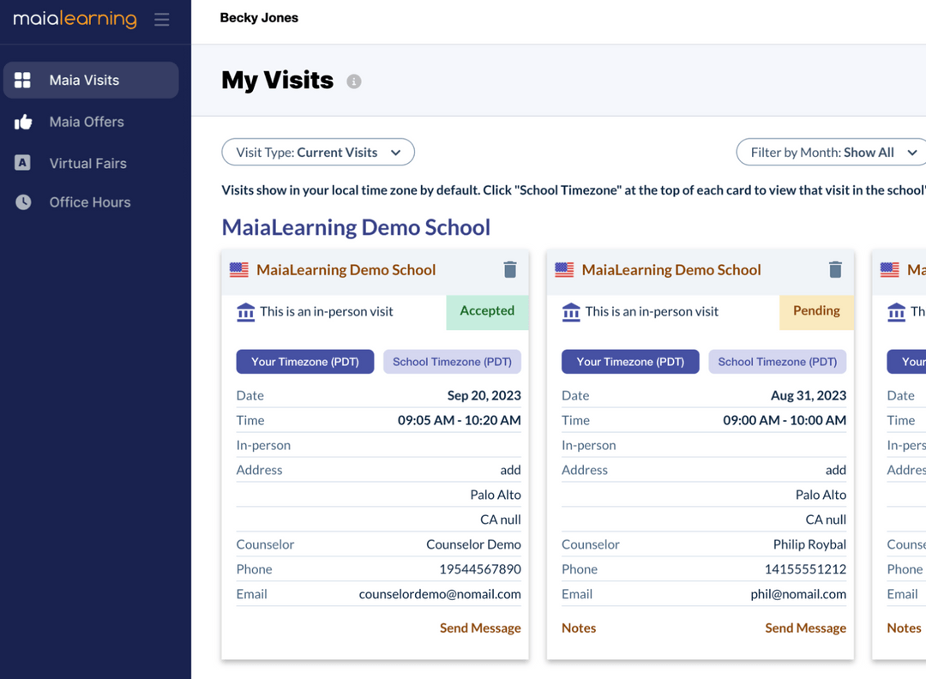Click the Becky Jones name in the header

(x=259, y=17)
